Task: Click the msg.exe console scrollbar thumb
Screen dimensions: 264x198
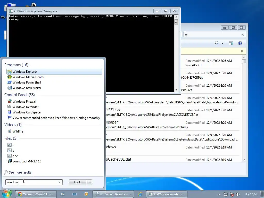Action: click(x=176, y=22)
